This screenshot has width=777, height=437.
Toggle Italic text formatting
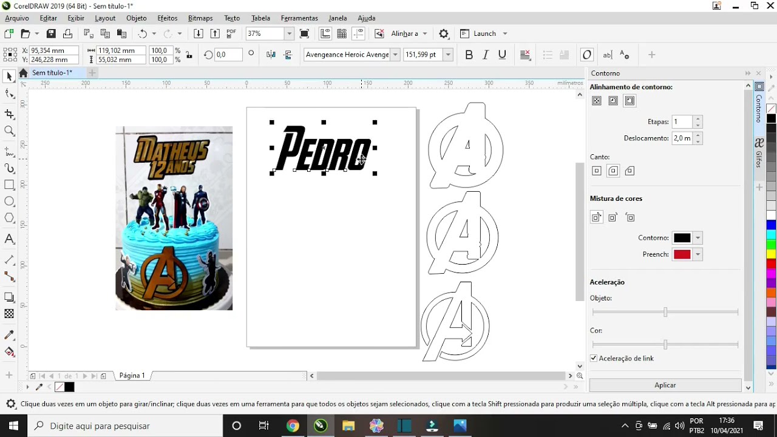coord(485,55)
